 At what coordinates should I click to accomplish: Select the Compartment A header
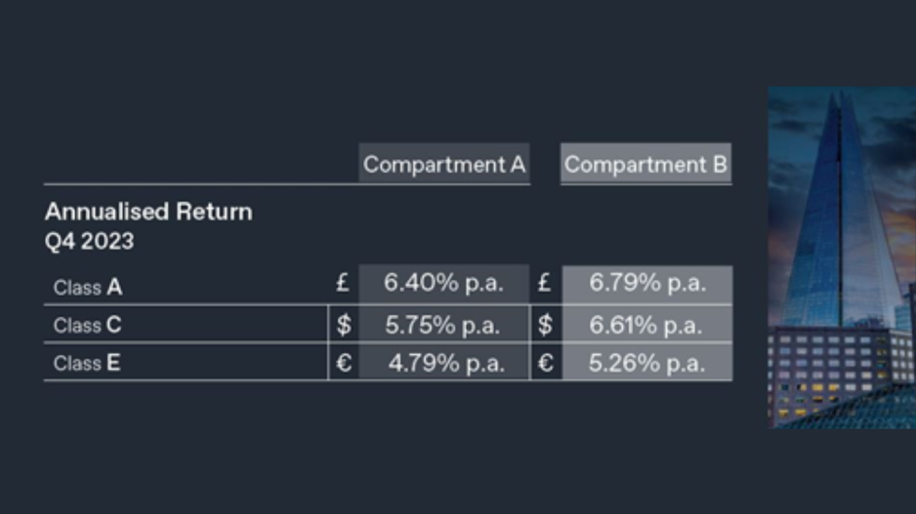pos(444,164)
